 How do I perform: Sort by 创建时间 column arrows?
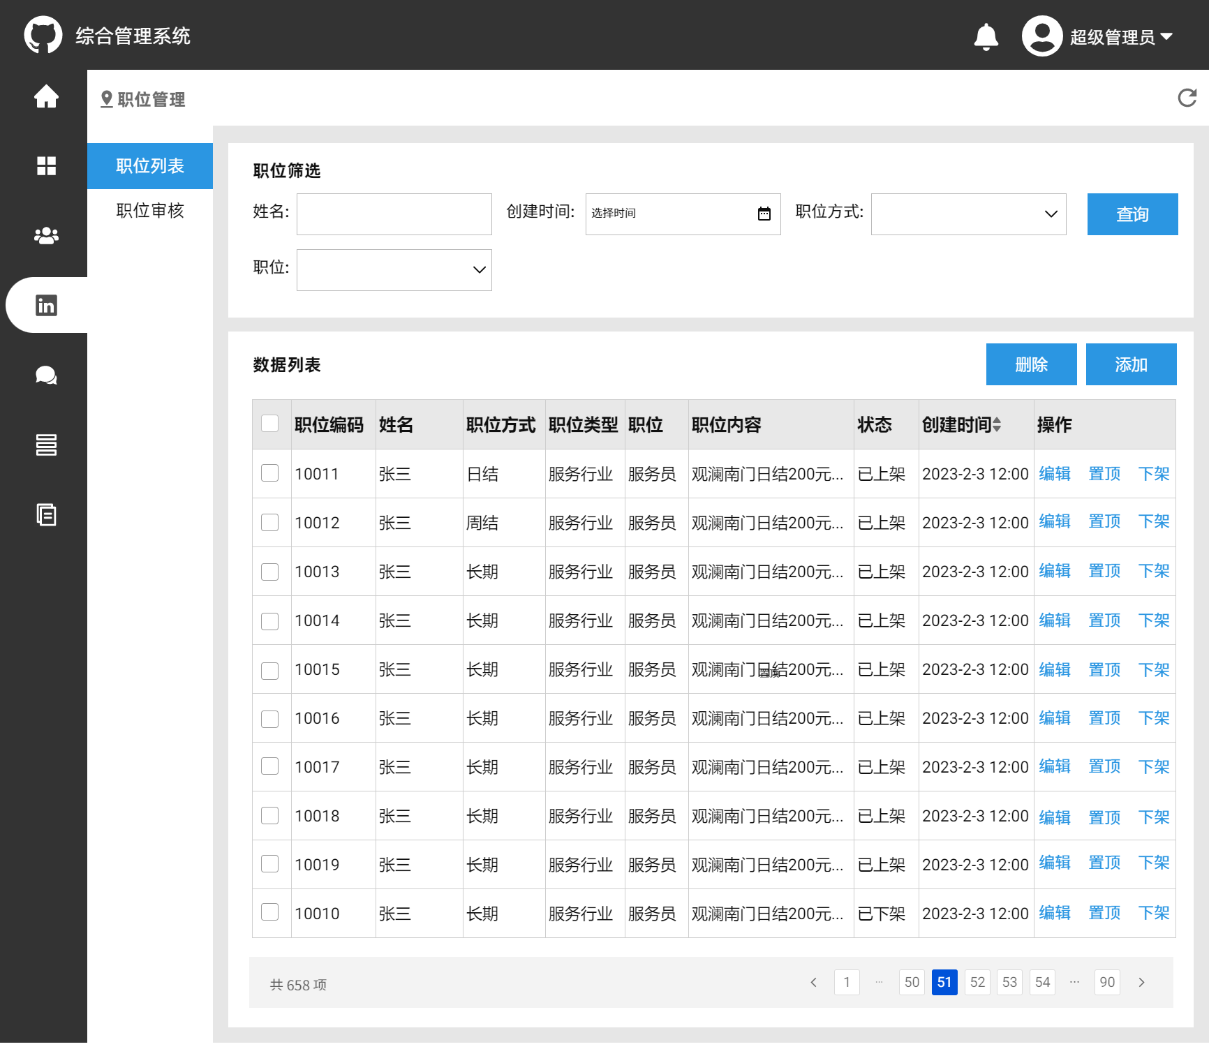click(x=997, y=424)
